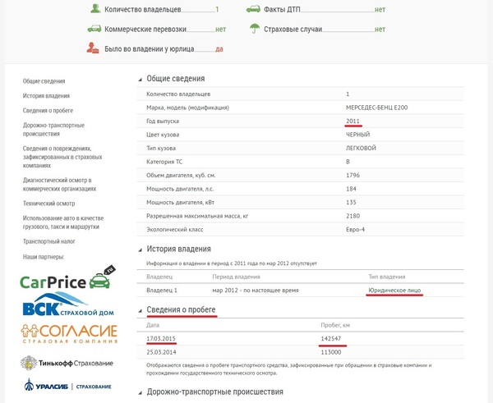Click the Юридическое лицо ownership type
Screen dimensions: 493x403
pyautogui.click(x=394, y=291)
